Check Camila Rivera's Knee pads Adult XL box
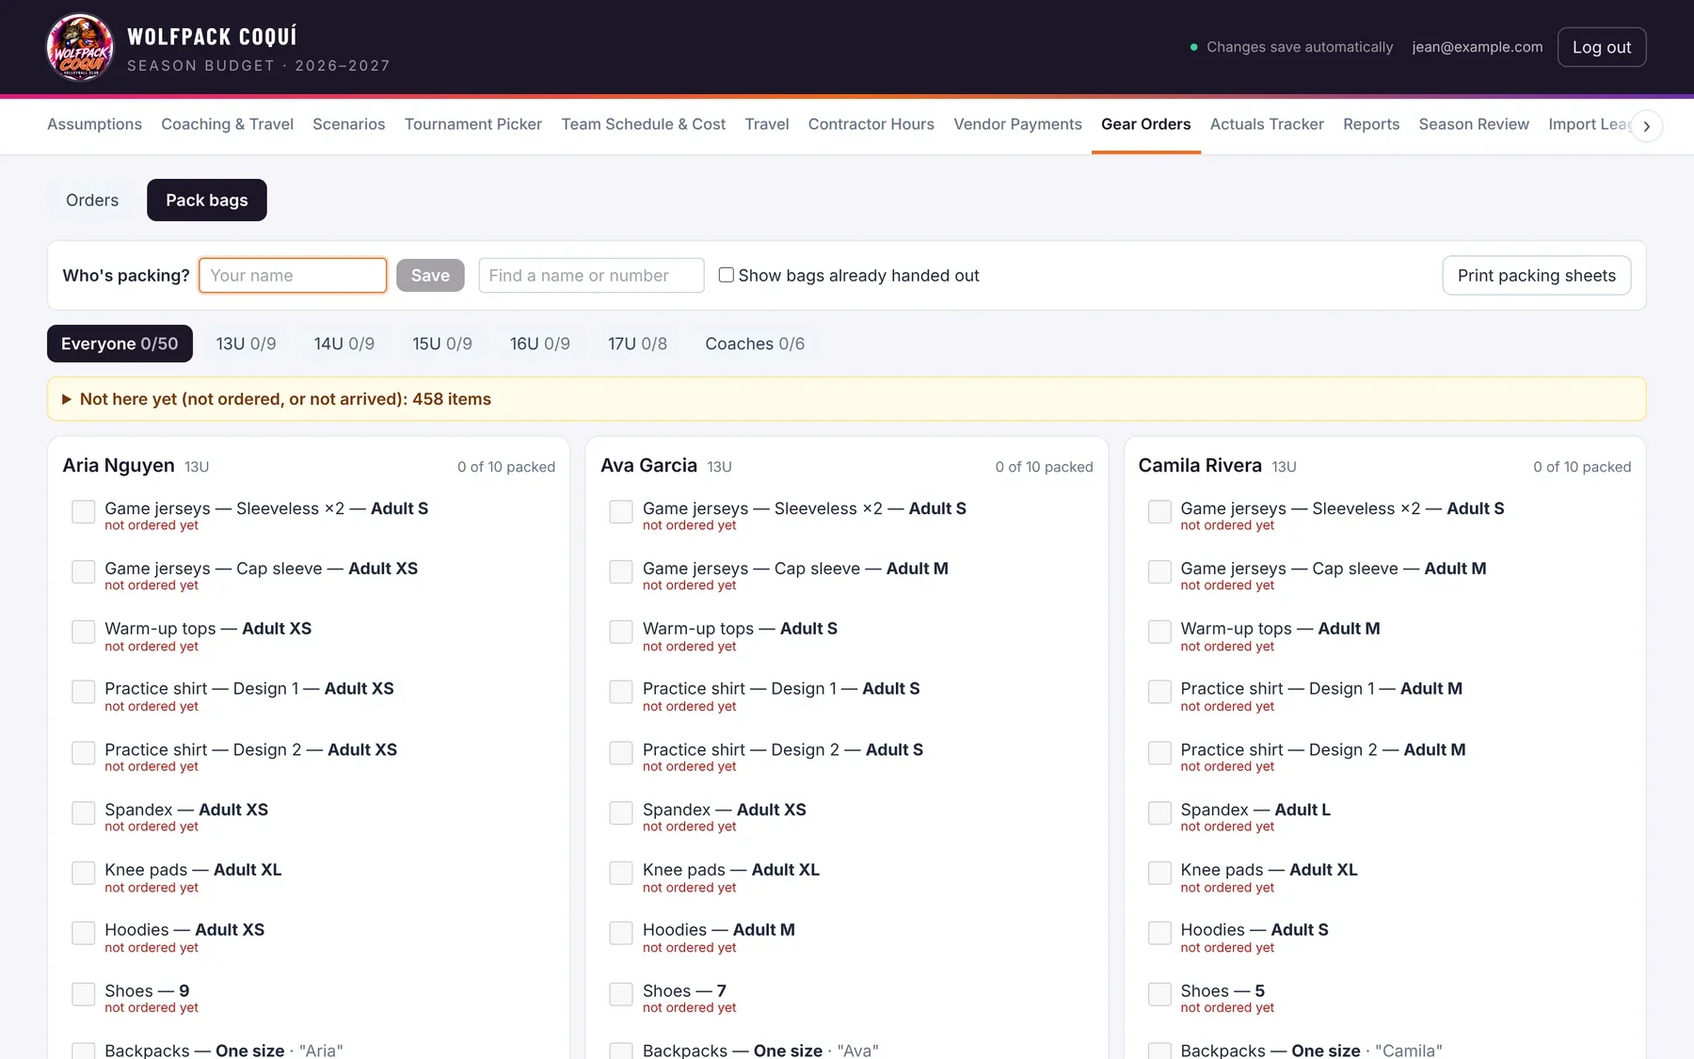Screen dimensions: 1694x1059 [x=1159, y=874]
